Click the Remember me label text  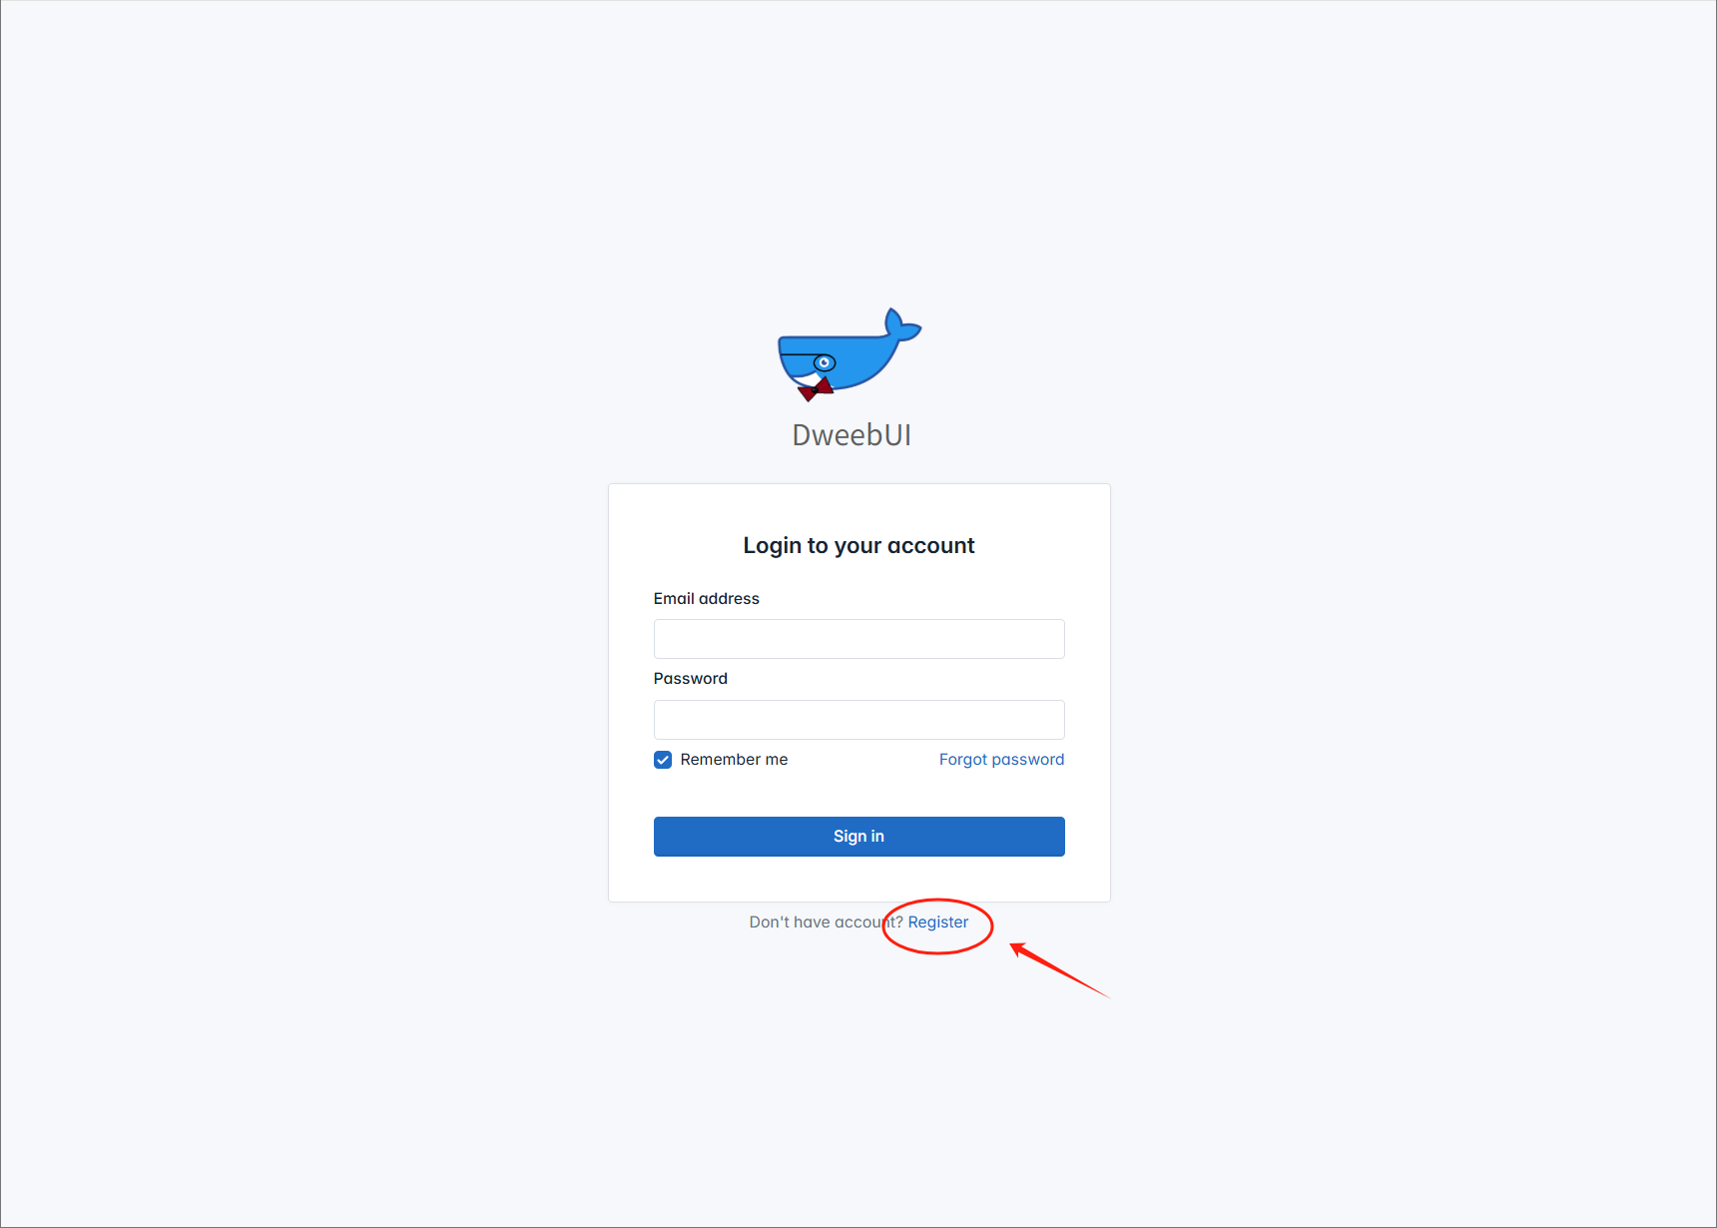[x=734, y=760]
